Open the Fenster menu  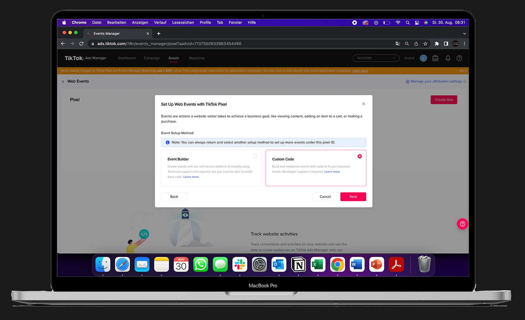tap(235, 23)
